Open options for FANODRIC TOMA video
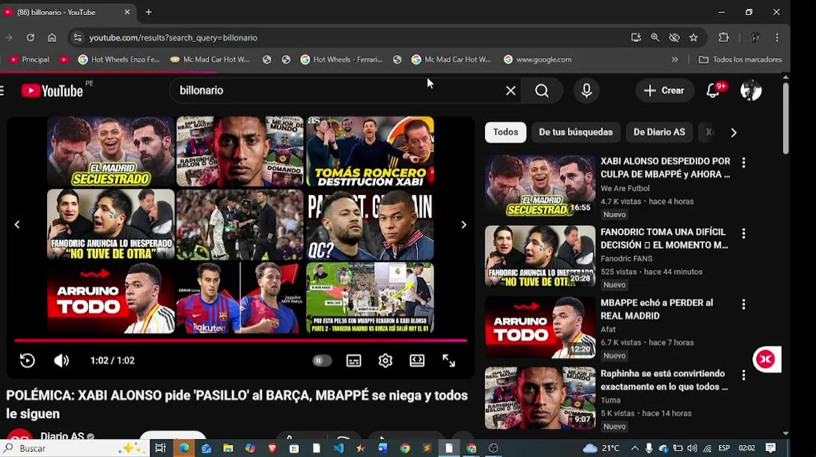The image size is (816, 457). point(744,234)
